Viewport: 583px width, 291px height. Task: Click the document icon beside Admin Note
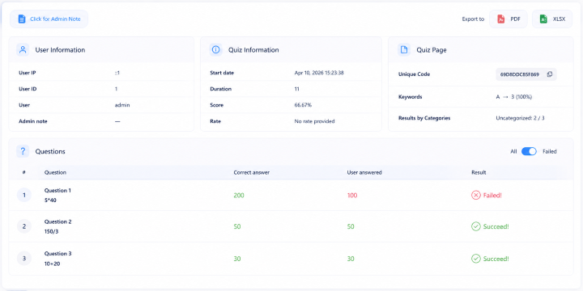click(x=22, y=19)
